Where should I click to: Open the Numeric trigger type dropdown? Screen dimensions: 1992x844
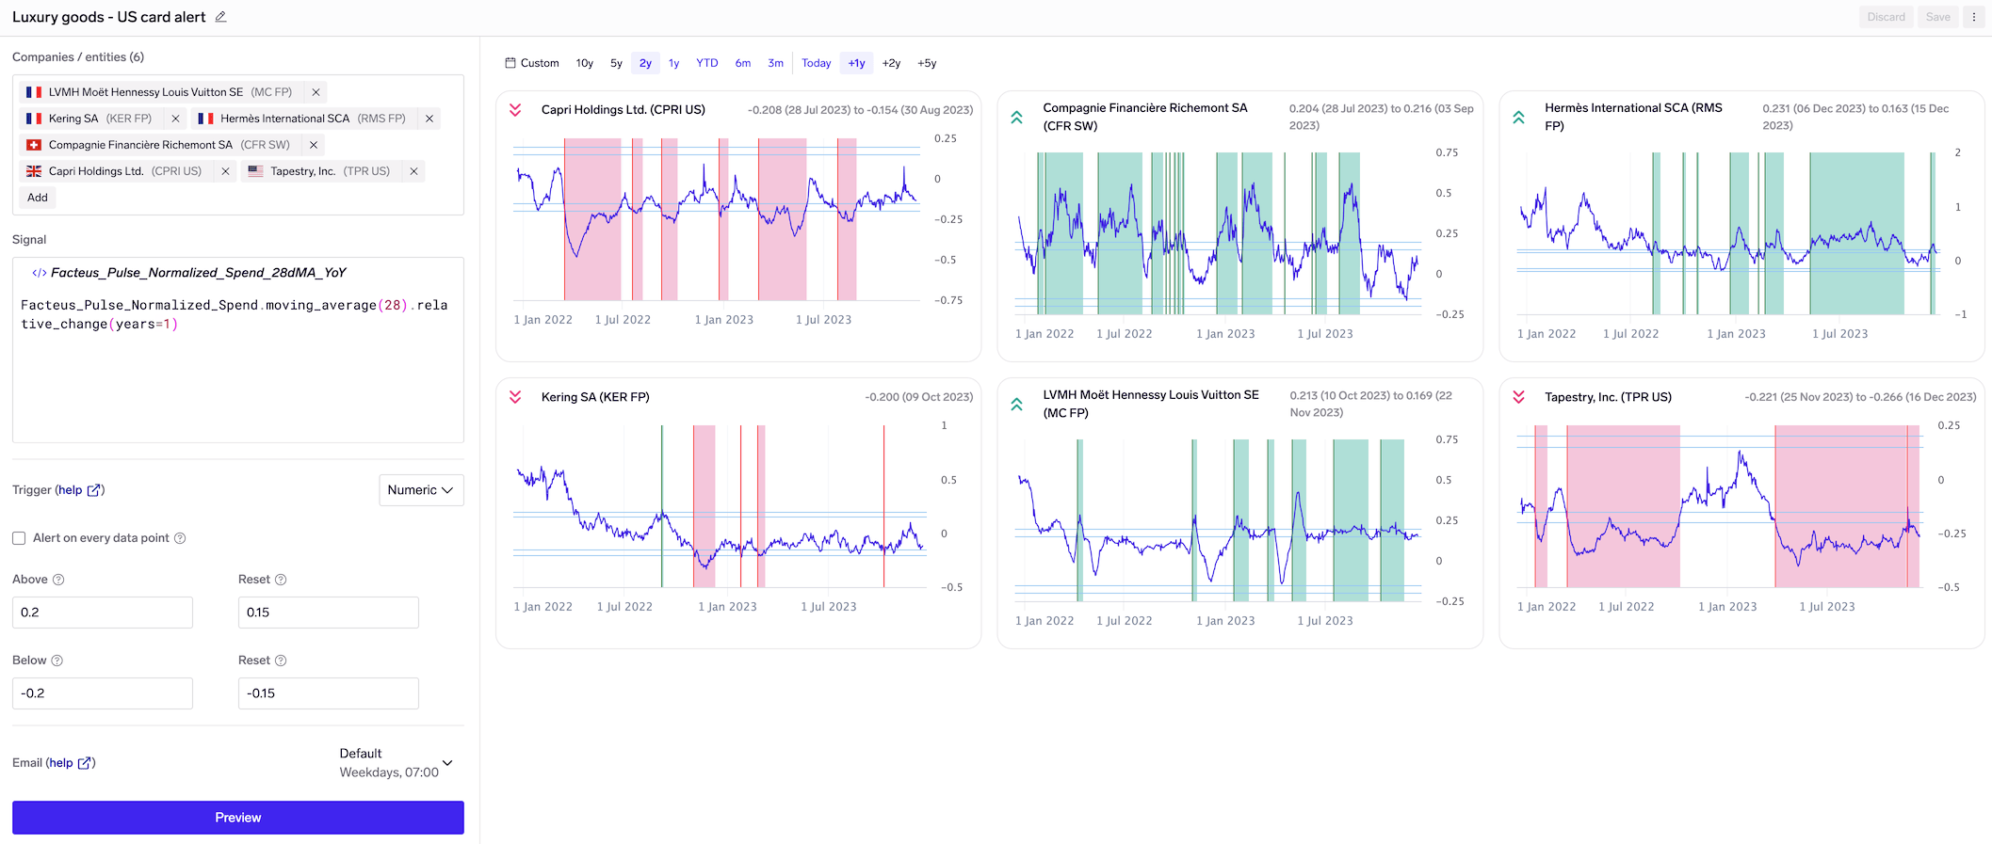421,490
